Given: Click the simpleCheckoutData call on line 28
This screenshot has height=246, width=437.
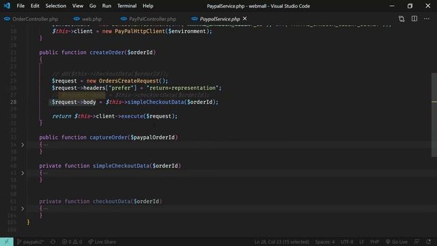Looking at the screenshot, I should point(156,102).
